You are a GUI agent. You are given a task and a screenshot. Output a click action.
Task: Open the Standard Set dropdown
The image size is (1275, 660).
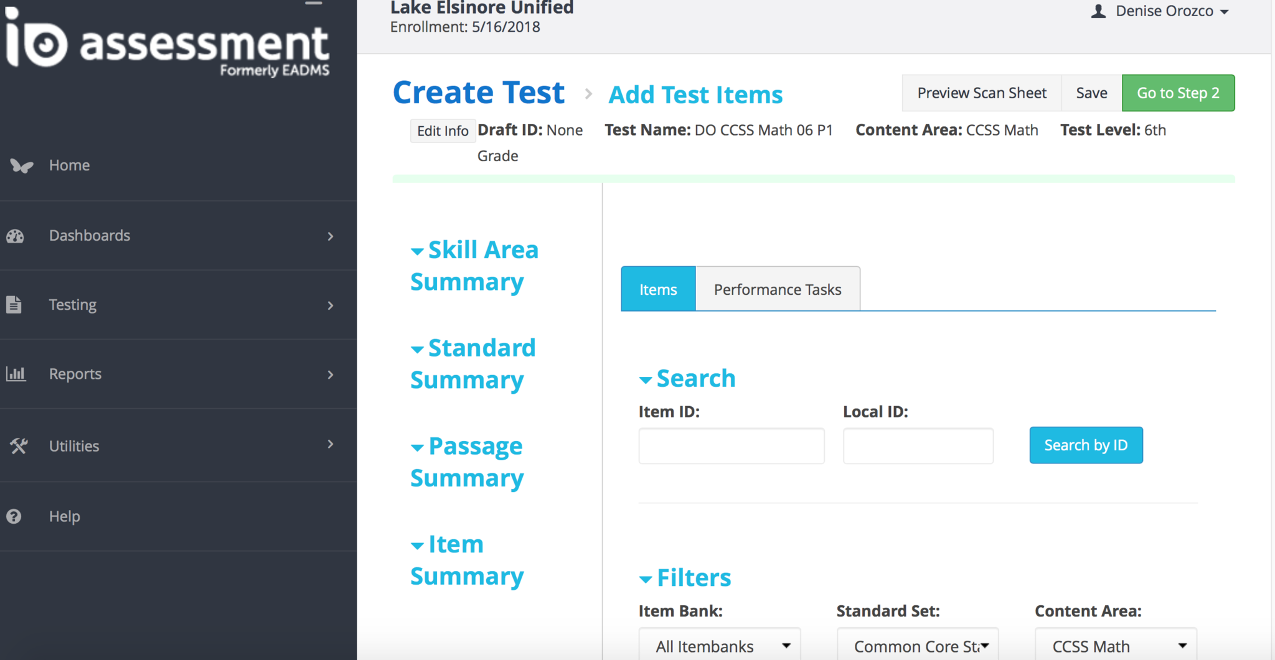(x=918, y=646)
